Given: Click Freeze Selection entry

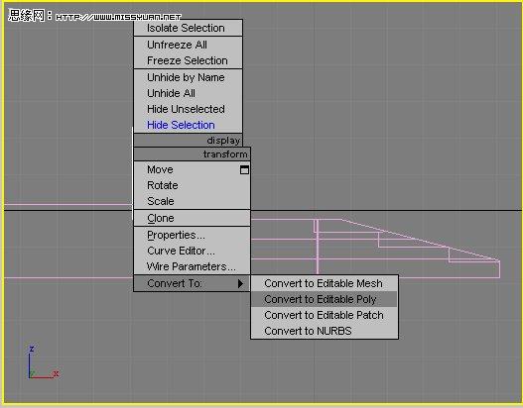Looking at the screenshot, I should click(x=188, y=60).
